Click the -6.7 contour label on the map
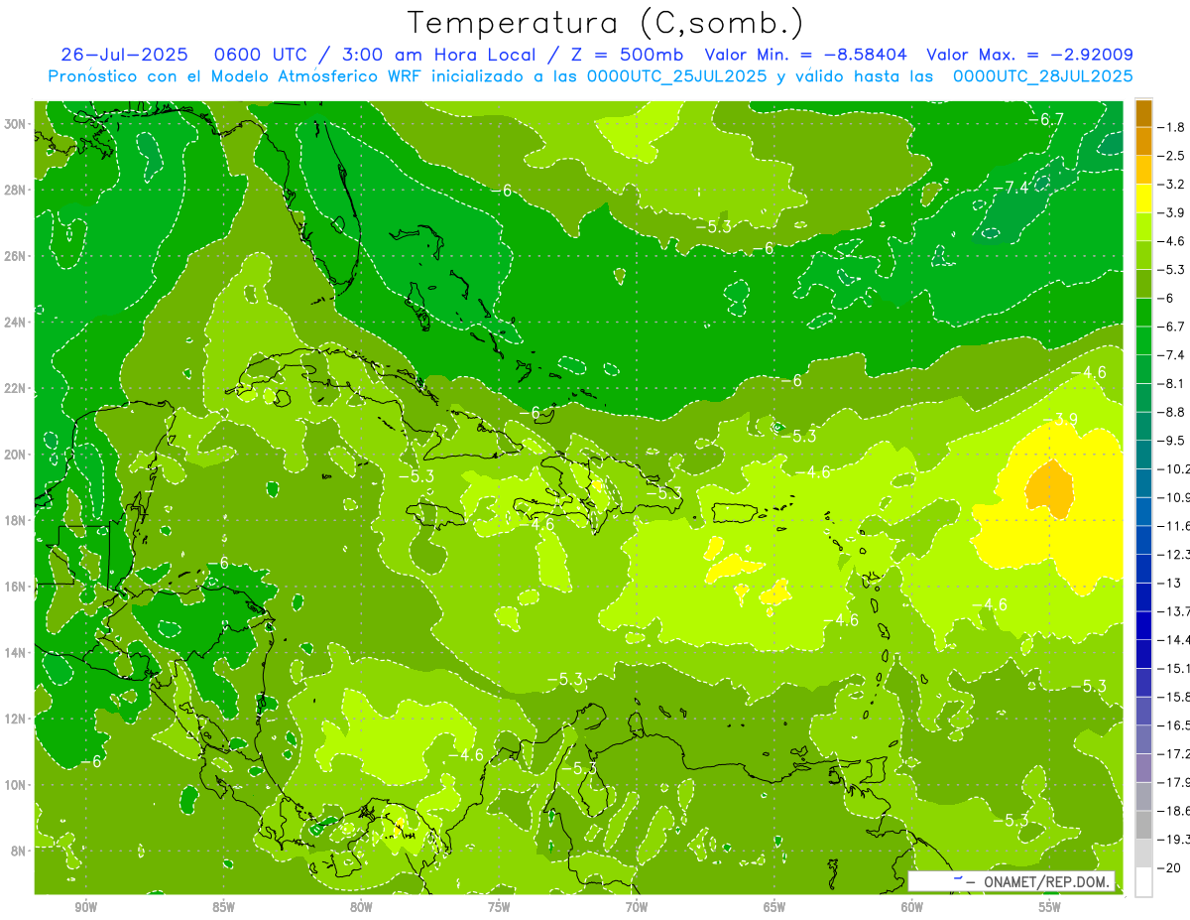Viewport: 1190px width, 920px height. (x=1045, y=119)
